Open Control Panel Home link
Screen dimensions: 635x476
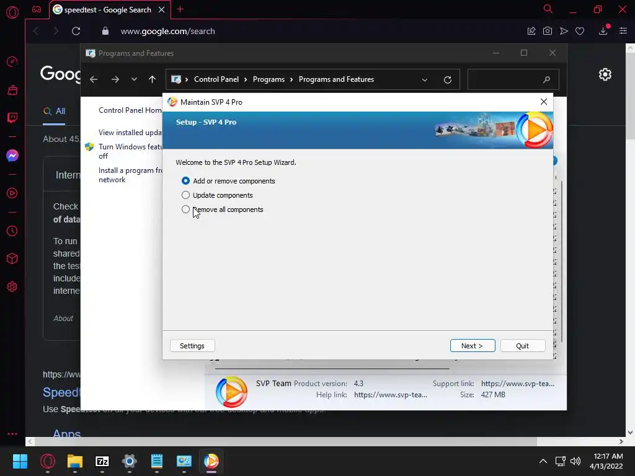point(130,110)
